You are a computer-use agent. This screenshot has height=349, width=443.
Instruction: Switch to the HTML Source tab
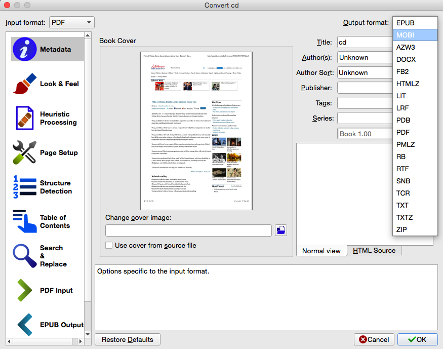[374, 251]
